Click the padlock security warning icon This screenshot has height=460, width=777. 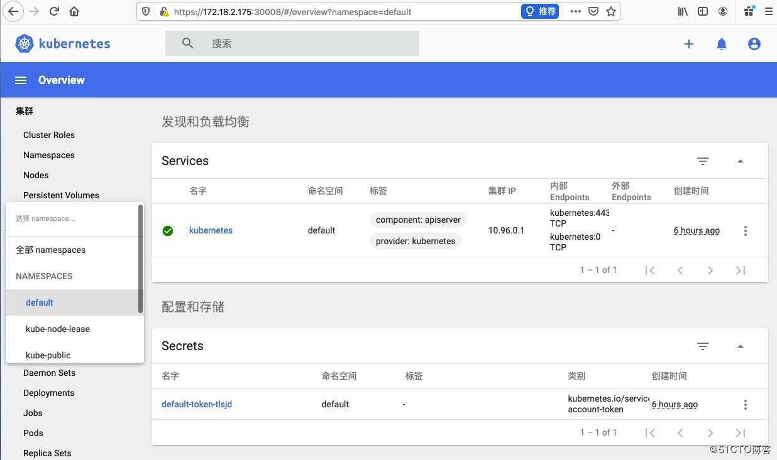[163, 11]
